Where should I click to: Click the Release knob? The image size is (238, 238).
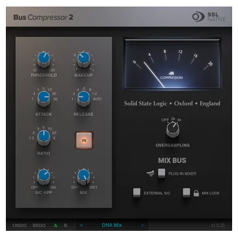[83, 98]
